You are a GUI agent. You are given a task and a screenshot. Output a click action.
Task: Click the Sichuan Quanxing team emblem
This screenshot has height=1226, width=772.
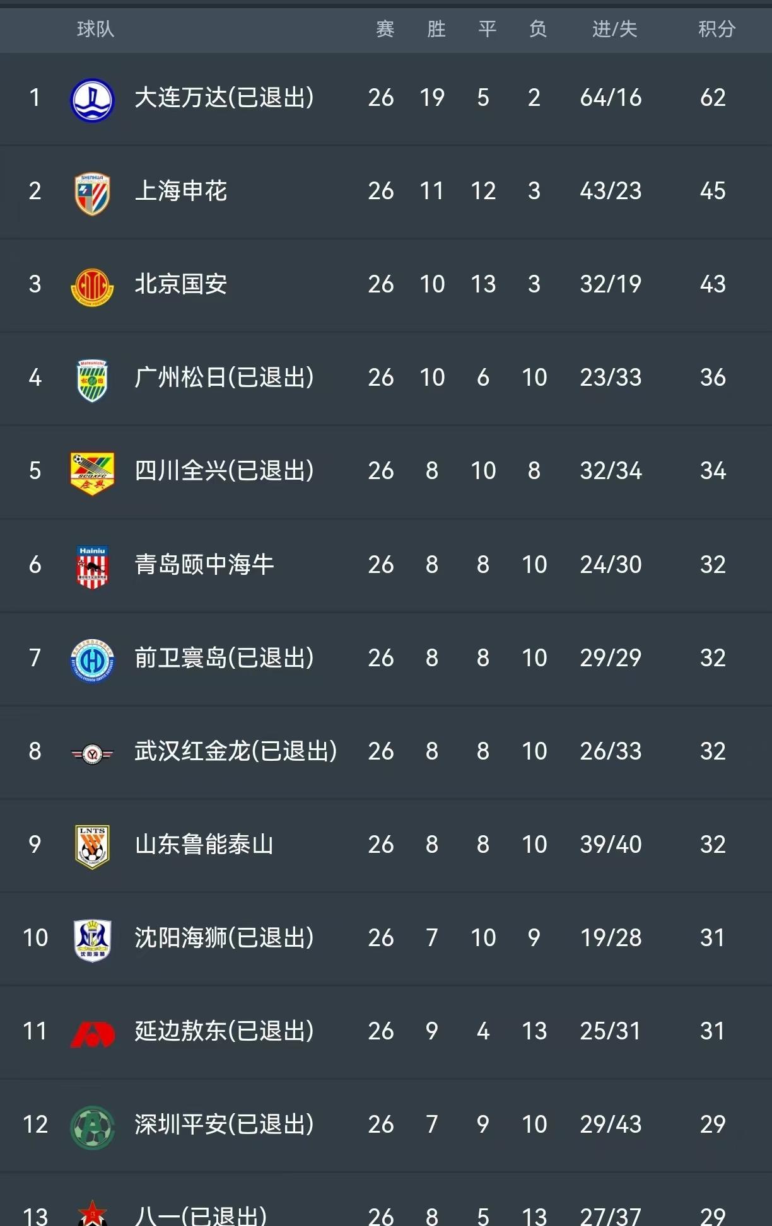point(92,473)
